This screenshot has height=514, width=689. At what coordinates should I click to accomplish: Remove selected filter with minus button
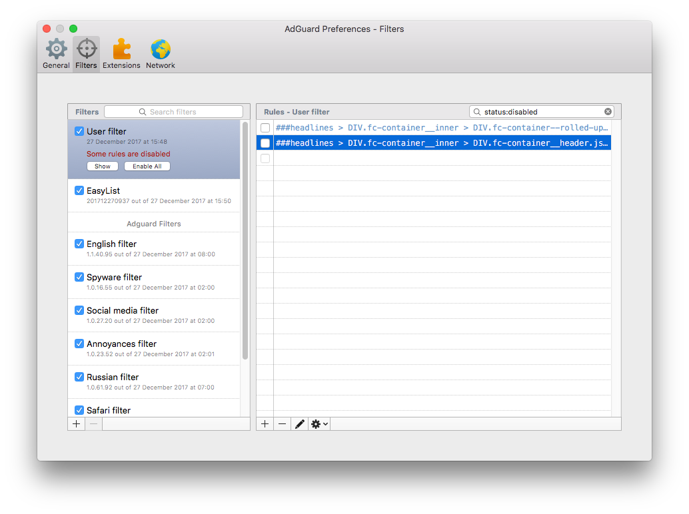click(93, 424)
